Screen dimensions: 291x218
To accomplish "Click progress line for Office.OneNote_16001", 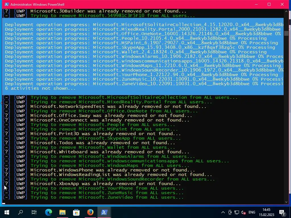I will (143, 34).
